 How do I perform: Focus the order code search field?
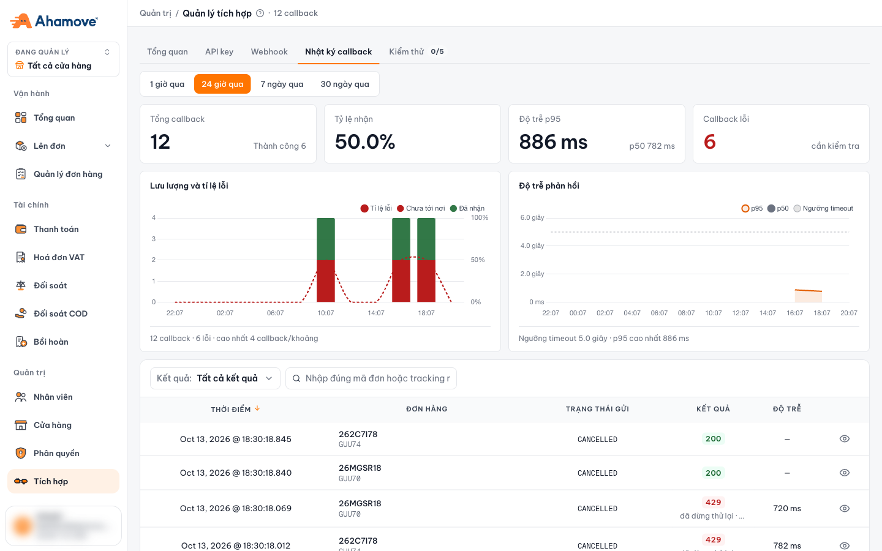[371, 378]
